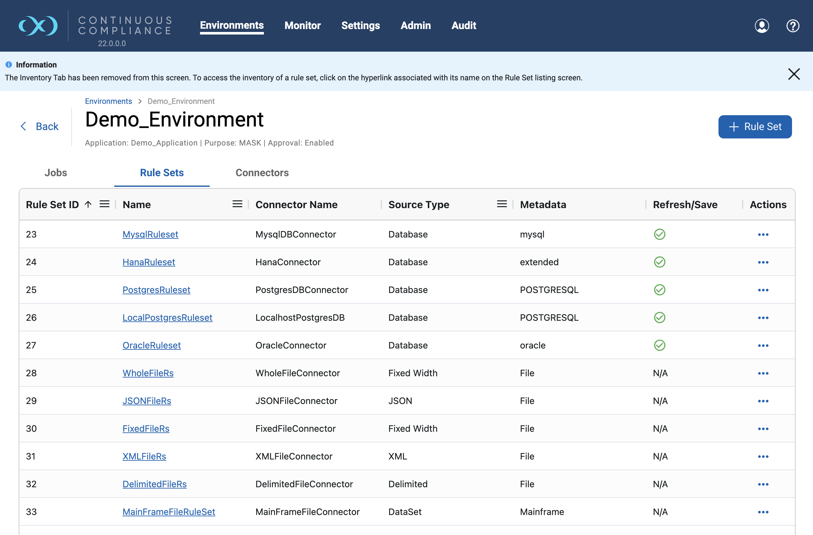Click the help question mark icon
Image resolution: width=813 pixels, height=535 pixels.
click(x=792, y=25)
